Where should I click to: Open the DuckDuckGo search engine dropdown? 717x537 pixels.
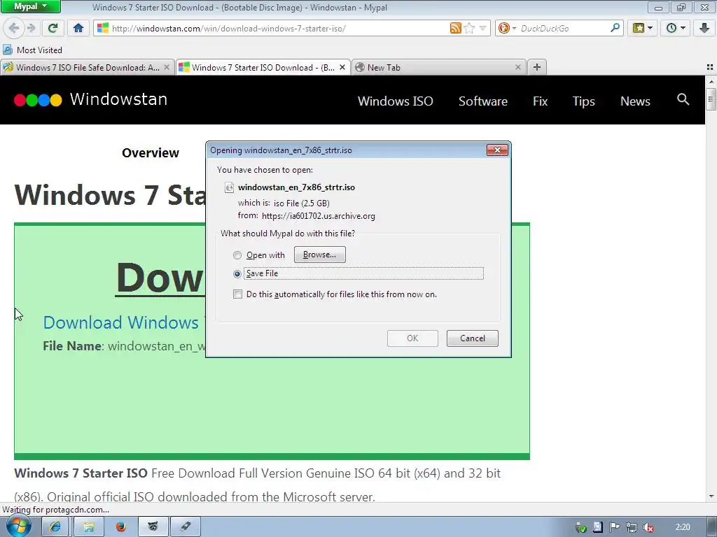click(x=507, y=28)
